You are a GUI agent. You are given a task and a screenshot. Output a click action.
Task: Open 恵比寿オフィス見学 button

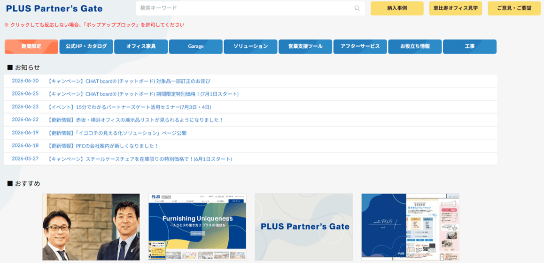click(456, 8)
